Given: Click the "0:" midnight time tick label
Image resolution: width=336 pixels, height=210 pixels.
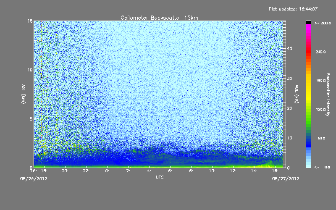Looking at the screenshot, I should pos(107,171).
